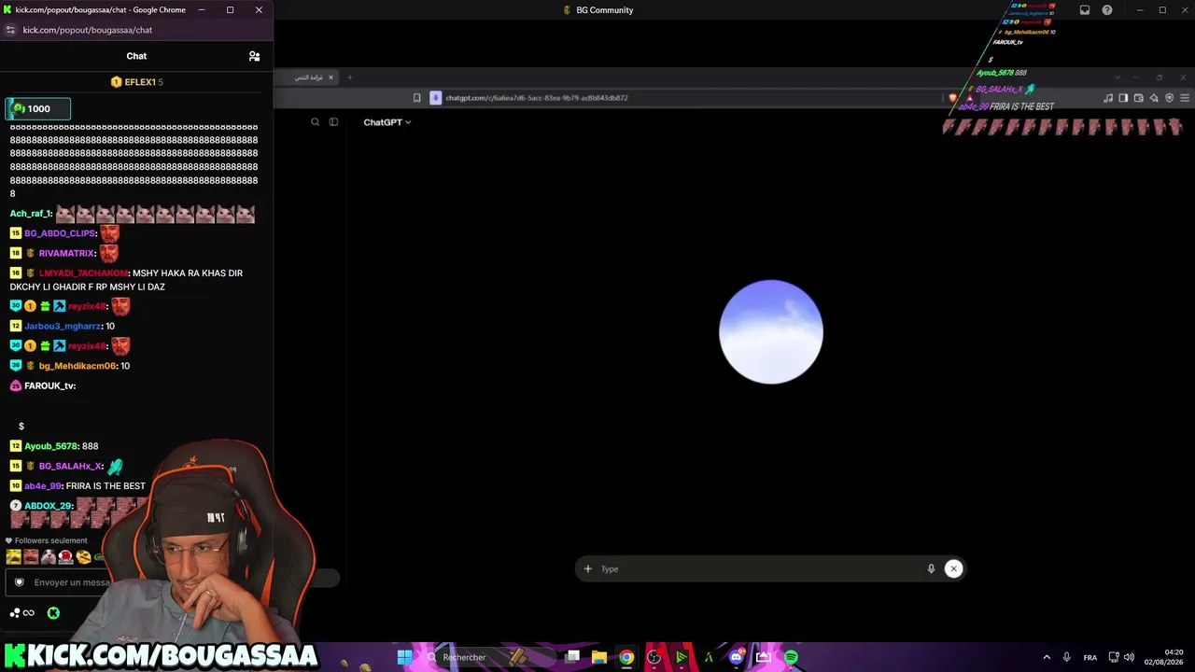Click the ChatGPT search icon
1195x672 pixels.
coord(315,122)
